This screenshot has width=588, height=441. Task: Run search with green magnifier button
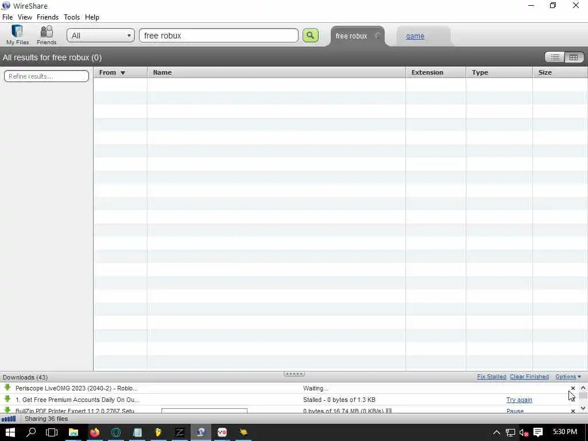coord(311,36)
